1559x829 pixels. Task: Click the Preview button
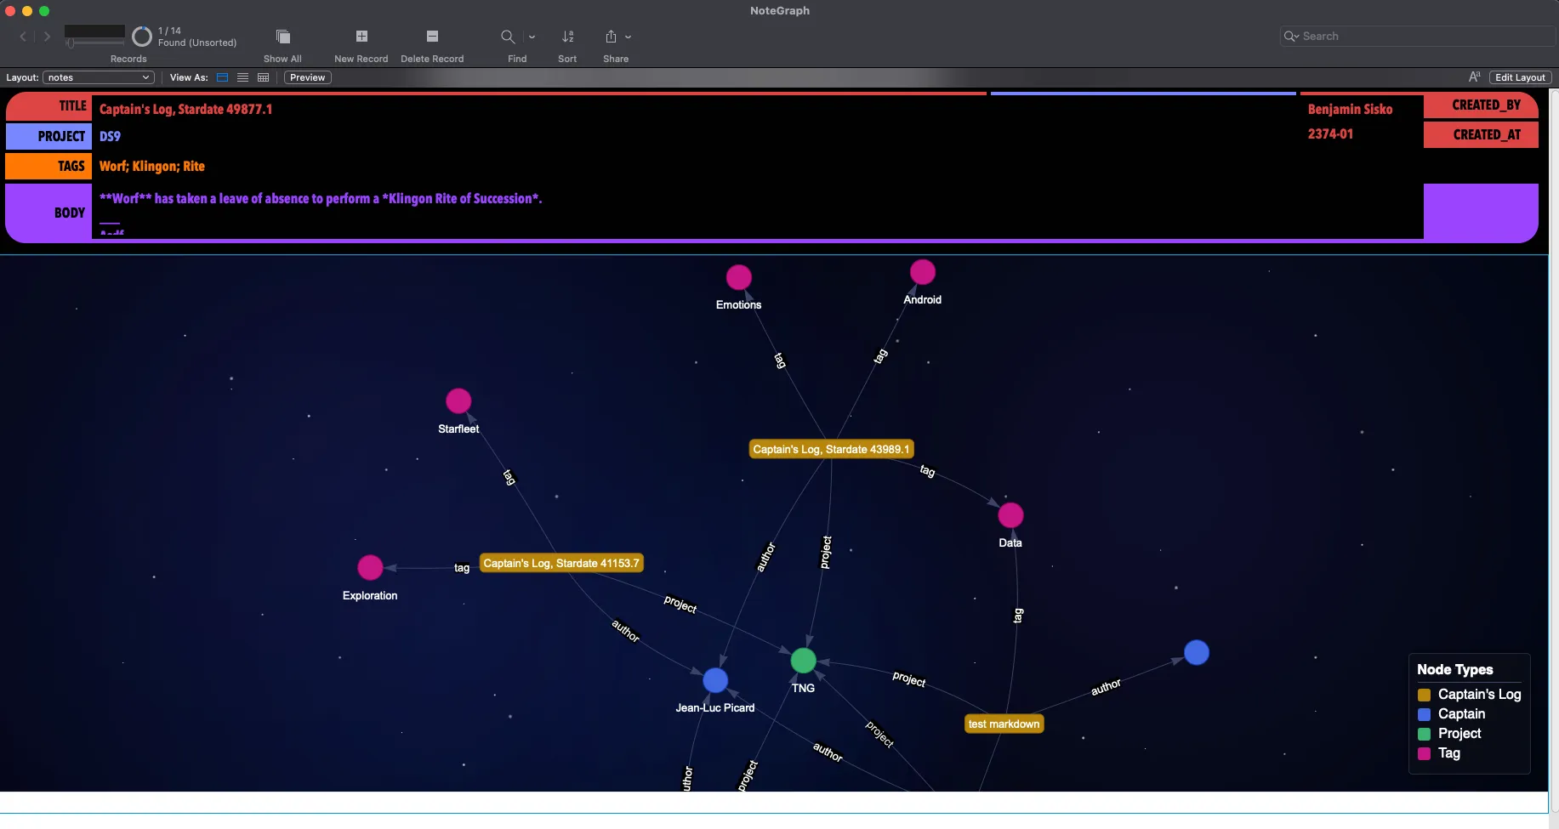(307, 77)
